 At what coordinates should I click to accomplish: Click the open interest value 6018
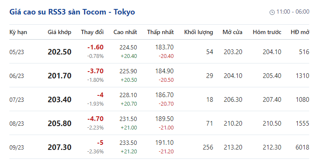coord(302,147)
